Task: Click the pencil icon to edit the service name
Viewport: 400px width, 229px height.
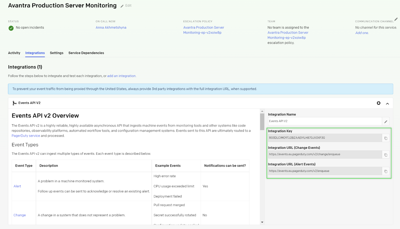Action: click(122, 5)
